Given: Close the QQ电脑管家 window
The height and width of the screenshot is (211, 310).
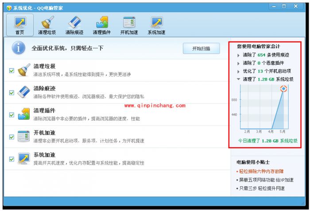Looking at the screenshot, I should 296,6.
